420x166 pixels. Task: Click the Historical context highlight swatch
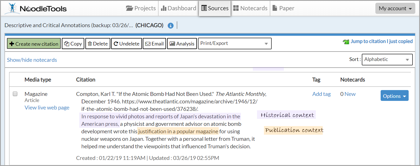point(286,114)
